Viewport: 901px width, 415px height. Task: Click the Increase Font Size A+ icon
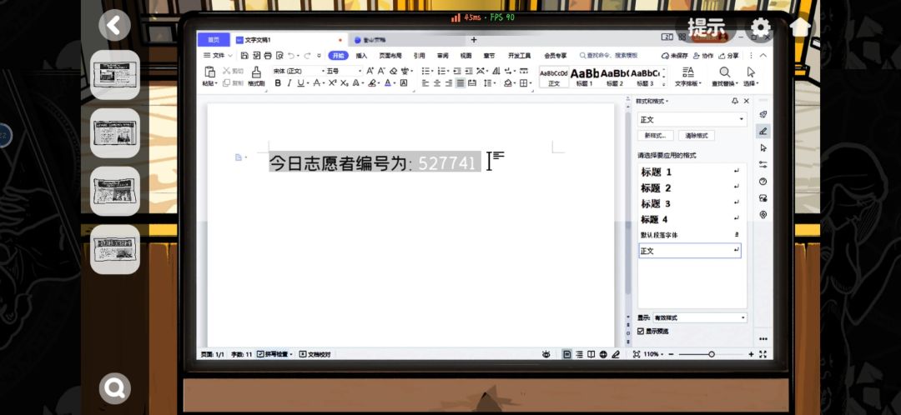click(x=370, y=71)
